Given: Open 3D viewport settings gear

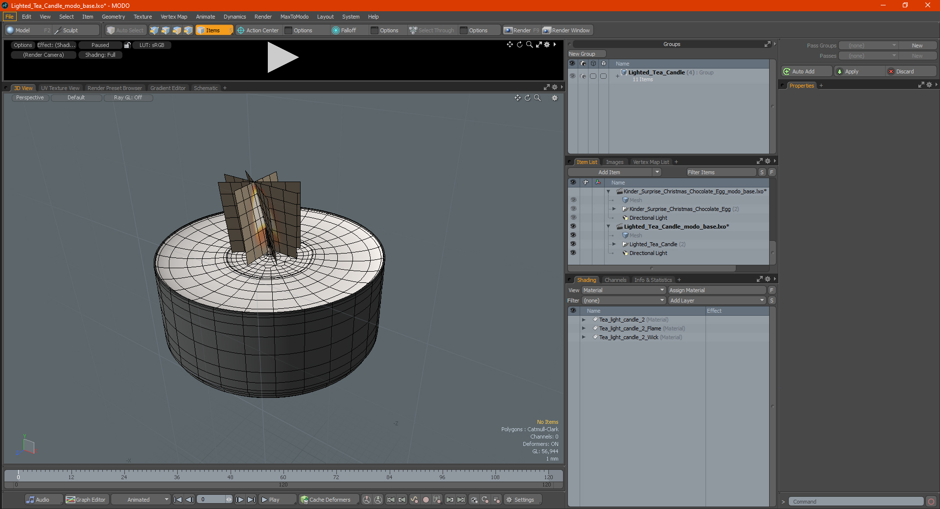Looking at the screenshot, I should click(555, 98).
